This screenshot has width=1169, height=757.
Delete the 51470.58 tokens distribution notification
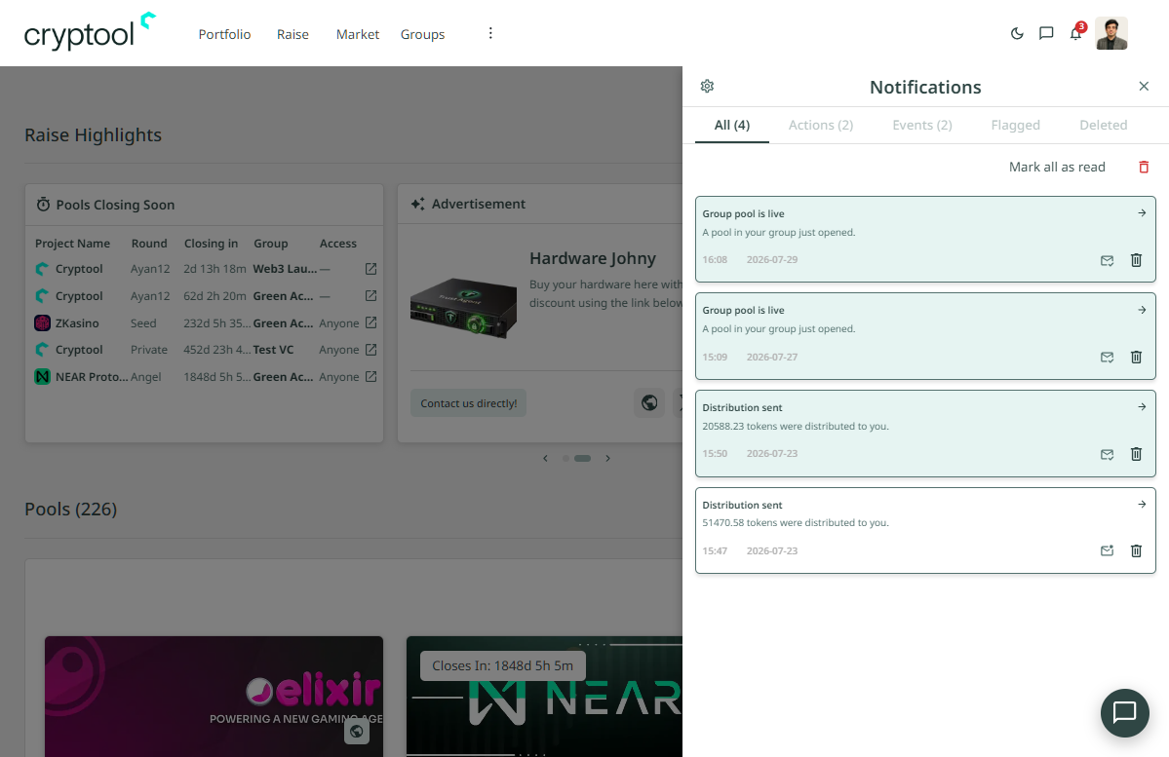point(1136,550)
